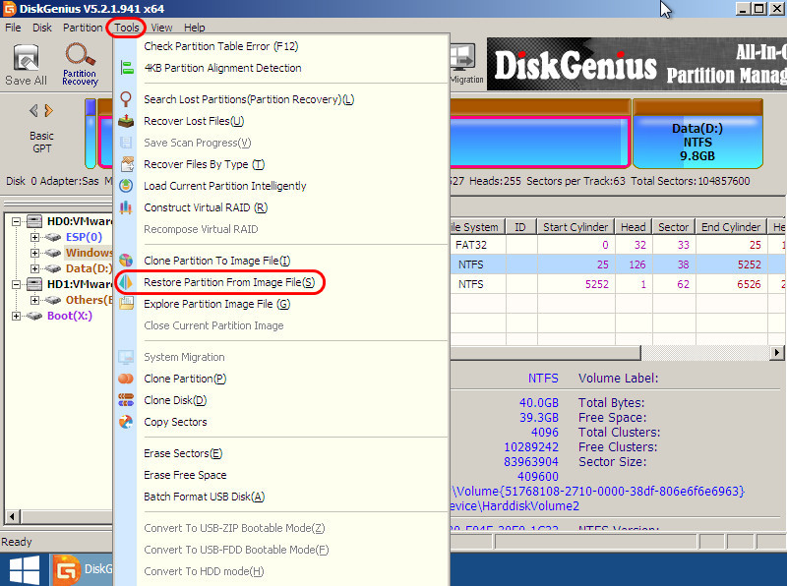
Task: Click the Boot(X:) drive icon in tree
Action: [34, 316]
